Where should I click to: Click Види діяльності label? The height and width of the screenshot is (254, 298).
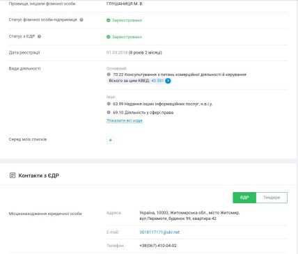pos(24,69)
